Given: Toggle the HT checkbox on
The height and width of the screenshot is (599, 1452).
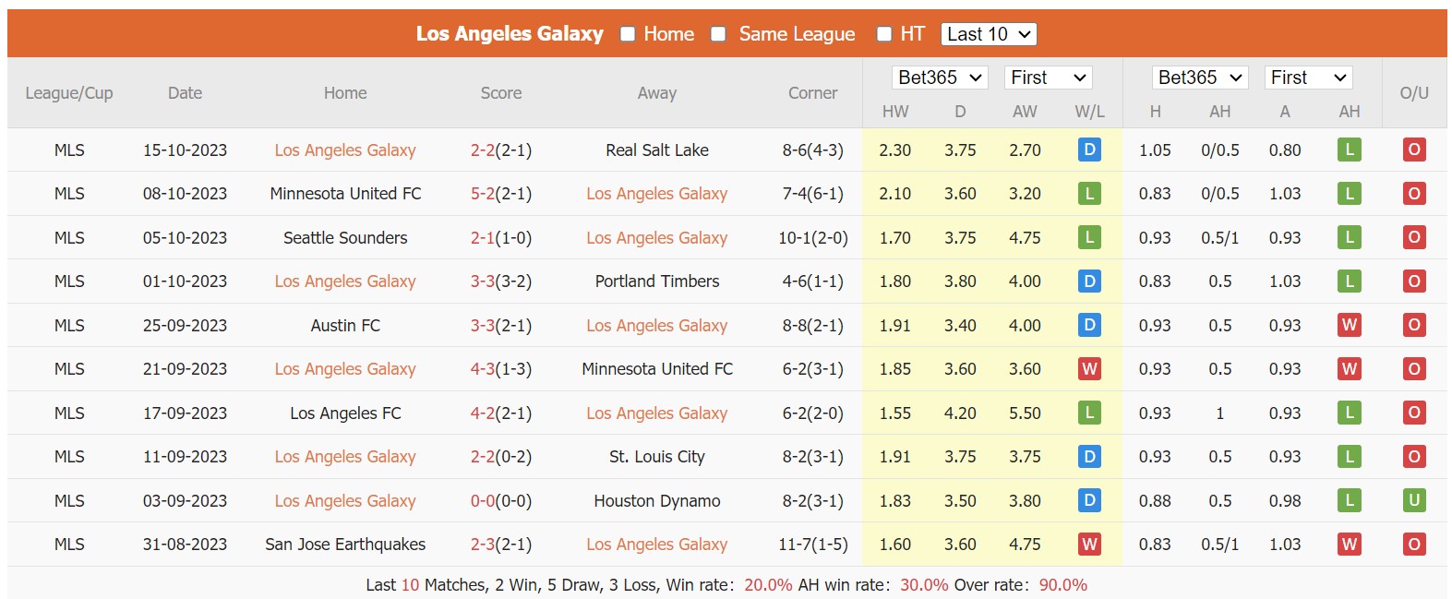Looking at the screenshot, I should coord(883,33).
